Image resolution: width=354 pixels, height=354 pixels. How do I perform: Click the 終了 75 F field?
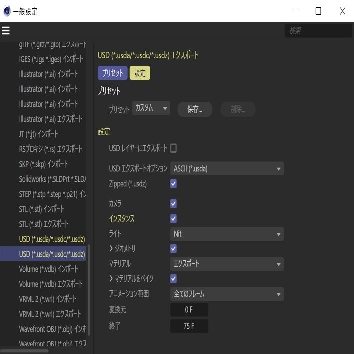pos(189,326)
